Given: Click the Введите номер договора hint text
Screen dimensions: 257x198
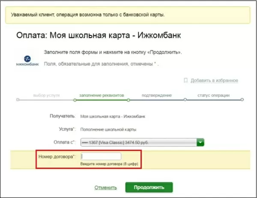Looking at the screenshot, I should point(111,164).
